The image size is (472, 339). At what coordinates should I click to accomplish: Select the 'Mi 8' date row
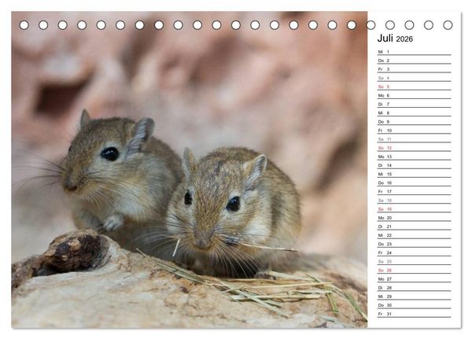point(415,113)
